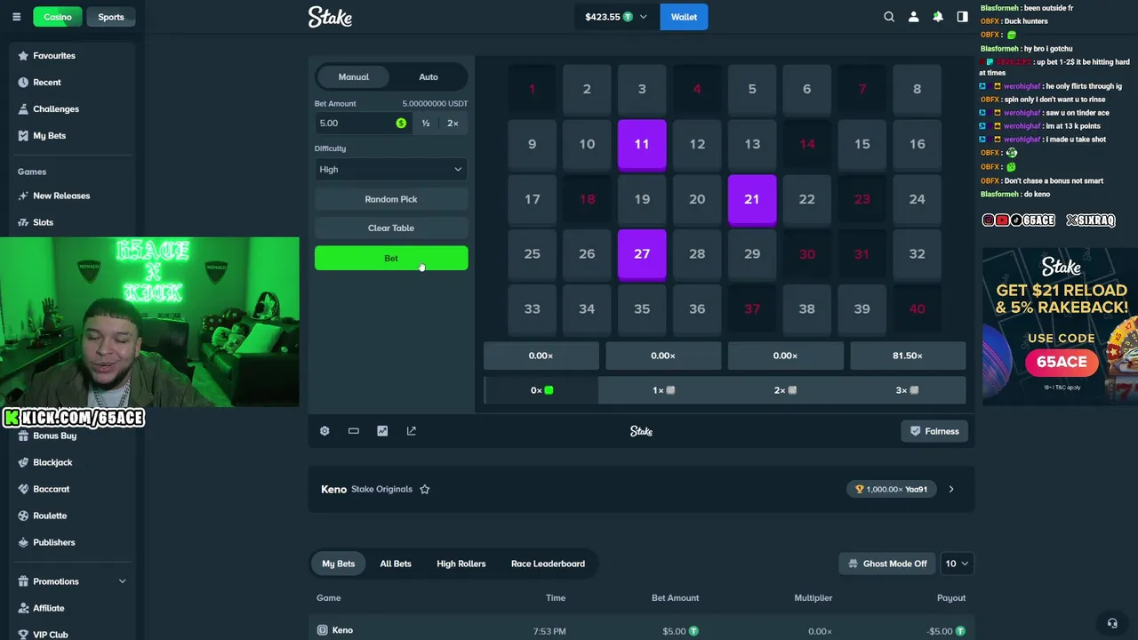Open the 65ACE reload promo banner
1138x640 pixels.
[x=1060, y=326]
